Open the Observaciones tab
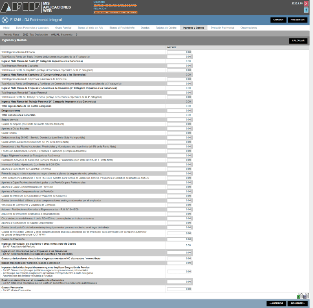Image resolution: width=313 pixels, height=308 pixels. [249, 28]
